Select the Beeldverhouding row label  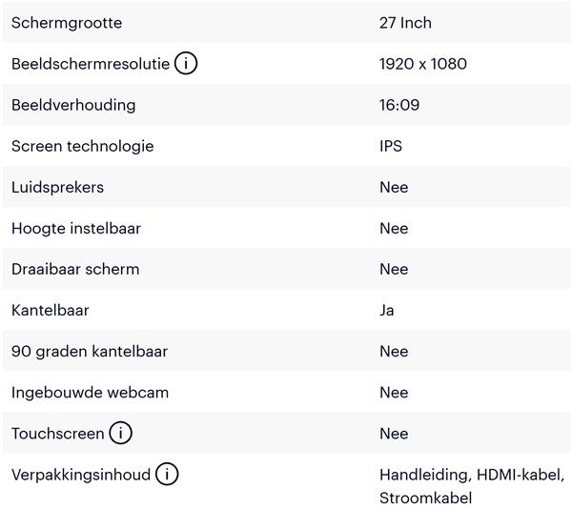tap(73, 105)
